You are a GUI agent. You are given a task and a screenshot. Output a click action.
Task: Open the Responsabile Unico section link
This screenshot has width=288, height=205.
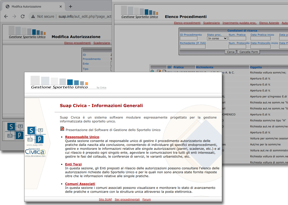point(82,137)
